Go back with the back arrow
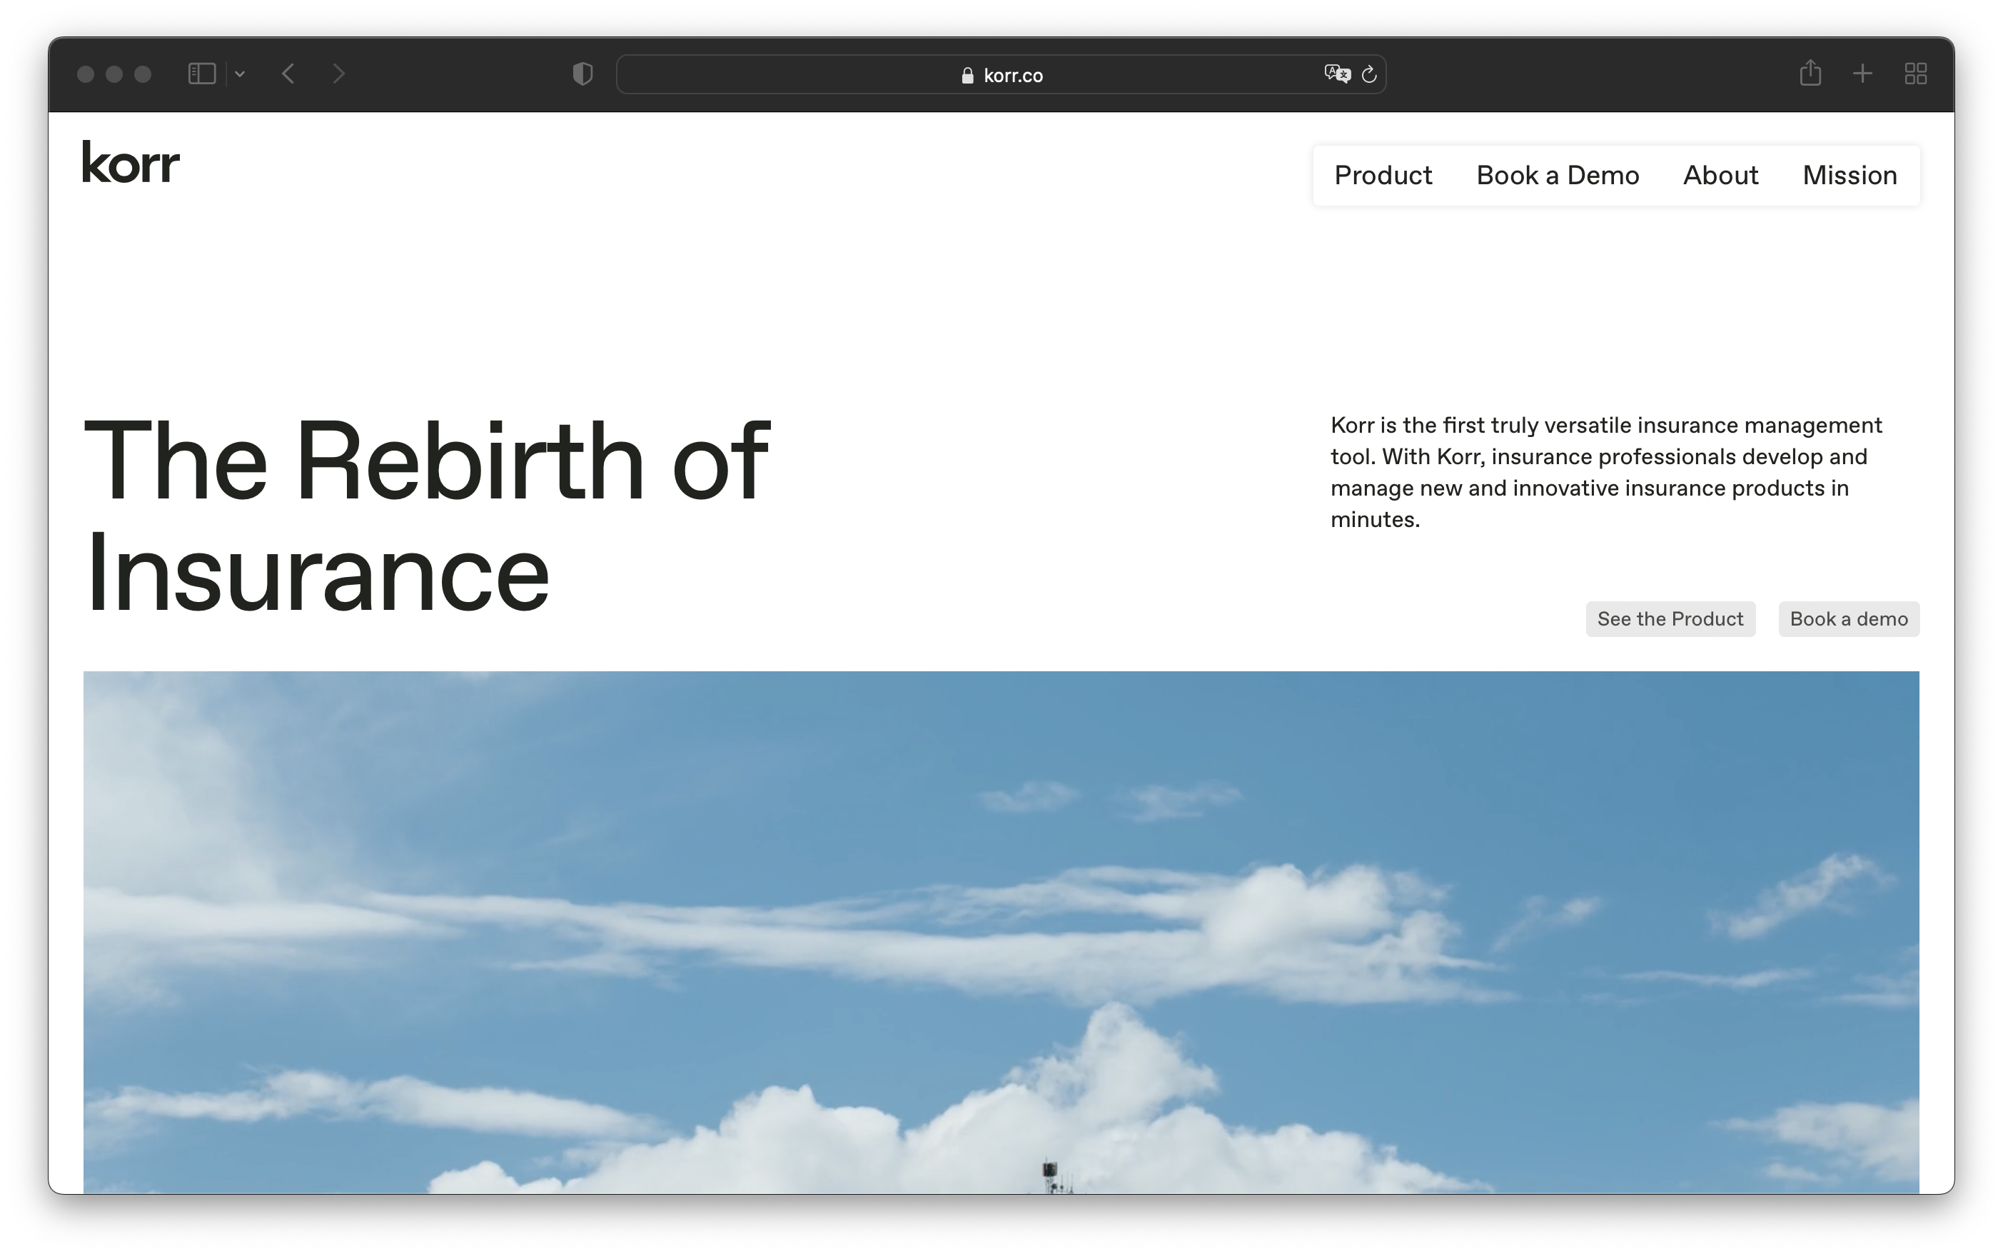The image size is (2003, 1254). 288,74
